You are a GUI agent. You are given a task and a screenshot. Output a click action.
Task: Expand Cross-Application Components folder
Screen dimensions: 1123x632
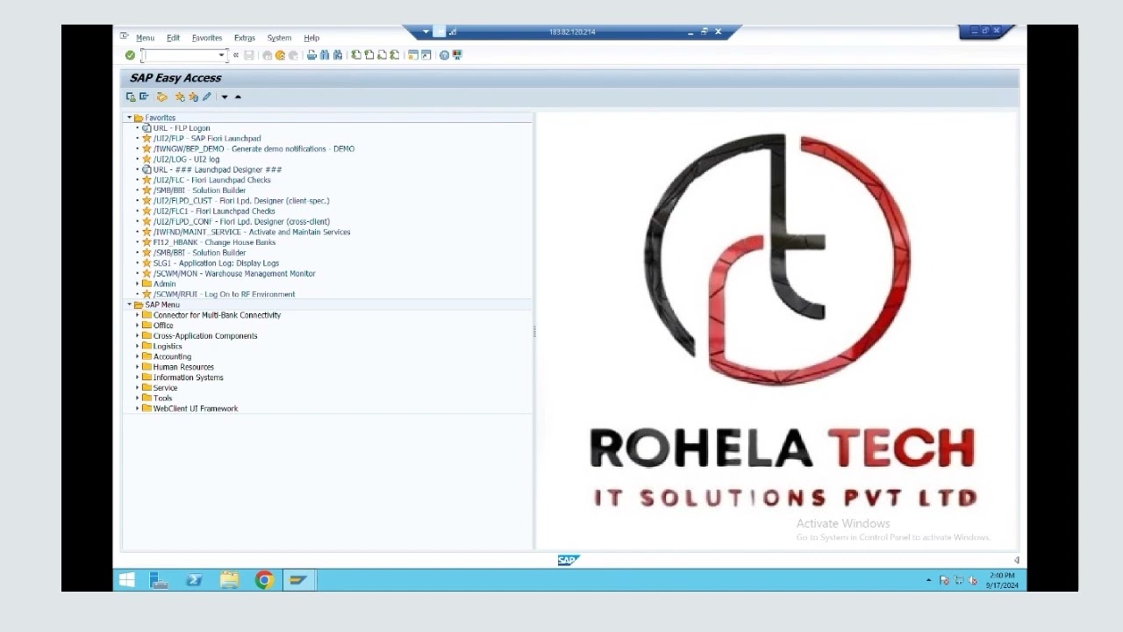pyautogui.click(x=138, y=335)
